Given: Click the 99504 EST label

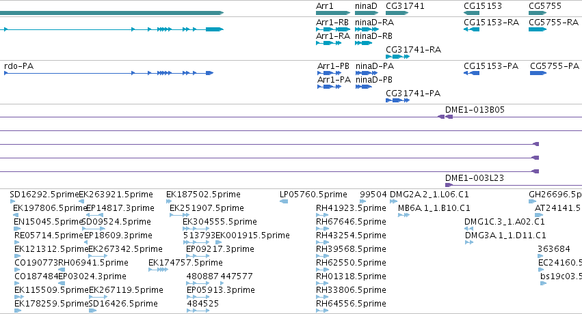Looking at the screenshot, I should coord(373,195).
